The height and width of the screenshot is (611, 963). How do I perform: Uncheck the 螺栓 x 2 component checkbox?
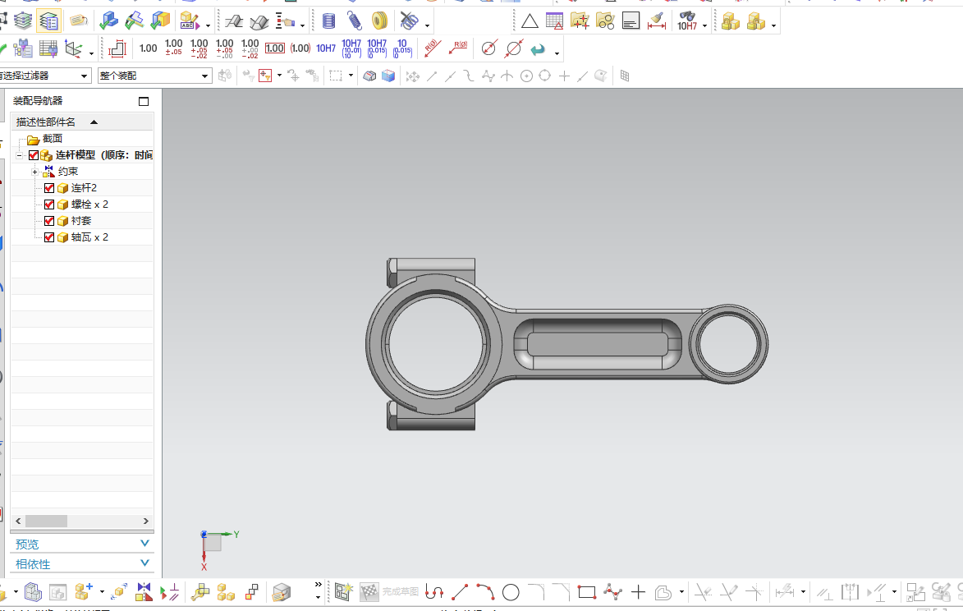pos(49,204)
